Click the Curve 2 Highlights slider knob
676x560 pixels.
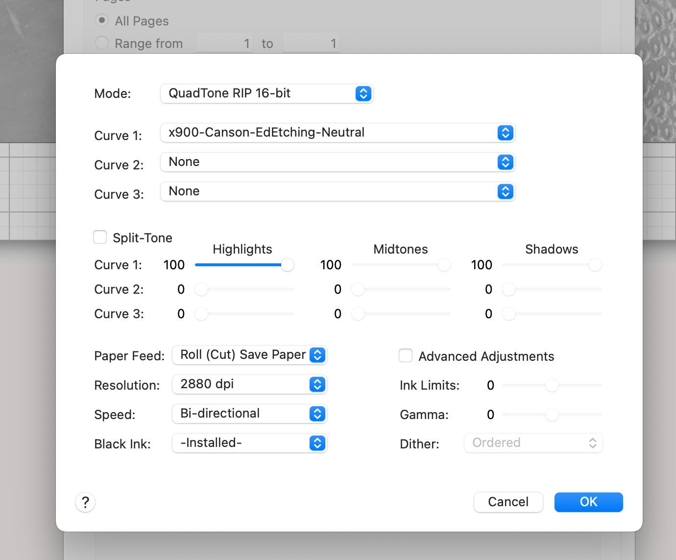click(x=201, y=289)
